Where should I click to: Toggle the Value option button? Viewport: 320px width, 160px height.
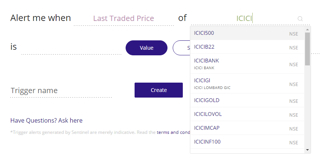coord(147,48)
